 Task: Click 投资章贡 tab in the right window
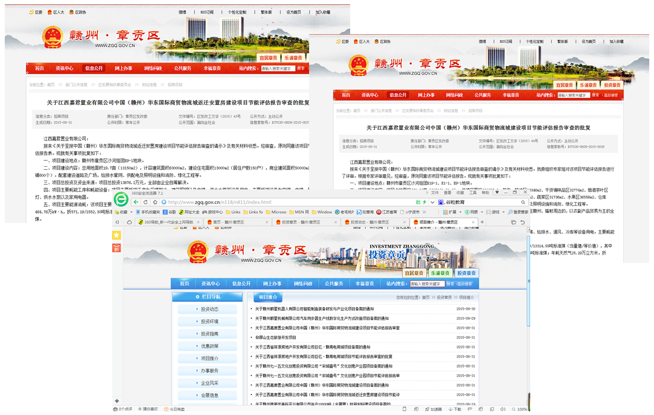[612, 85]
